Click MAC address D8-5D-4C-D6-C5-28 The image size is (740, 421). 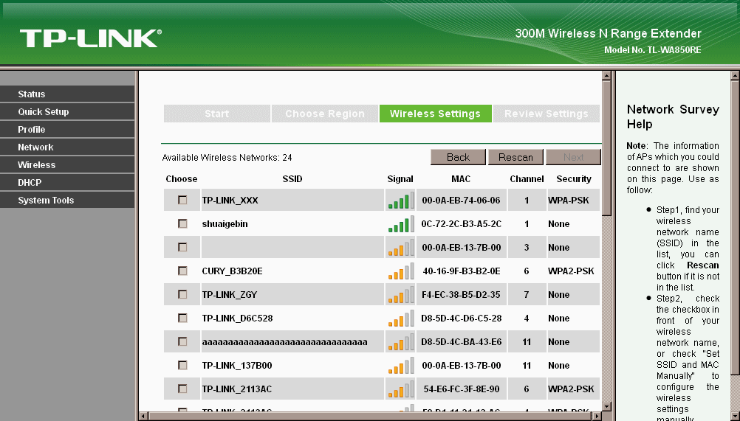click(461, 318)
